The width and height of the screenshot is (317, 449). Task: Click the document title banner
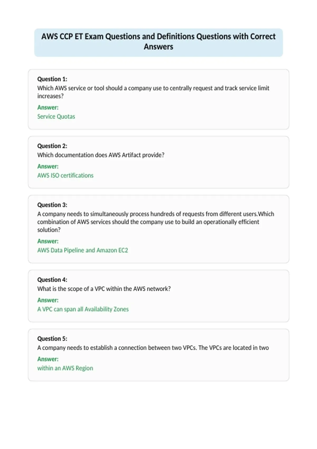158,43
